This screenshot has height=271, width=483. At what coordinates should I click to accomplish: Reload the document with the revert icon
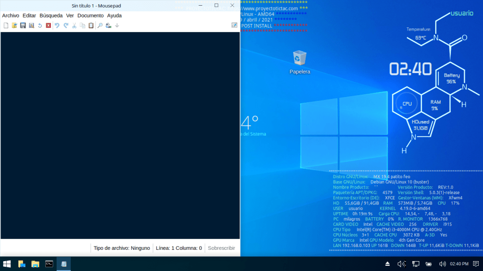tap(40, 25)
